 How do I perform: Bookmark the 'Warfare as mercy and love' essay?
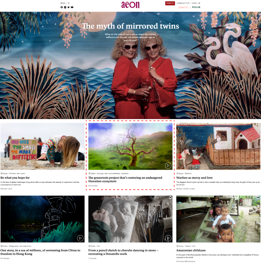coord(177,174)
